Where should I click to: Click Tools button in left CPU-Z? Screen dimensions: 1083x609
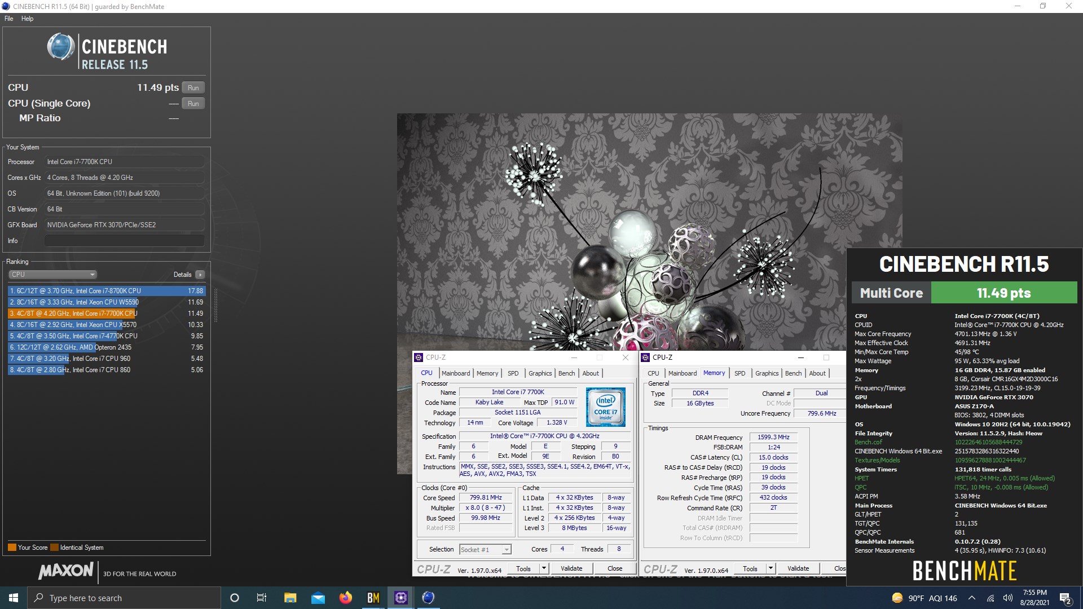pos(523,568)
